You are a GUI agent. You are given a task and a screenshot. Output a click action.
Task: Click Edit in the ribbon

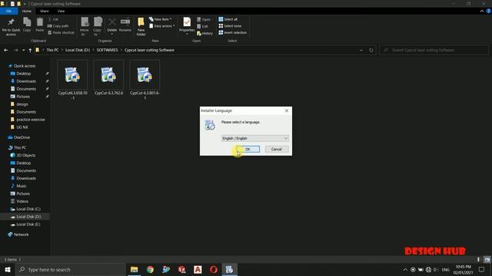202,26
